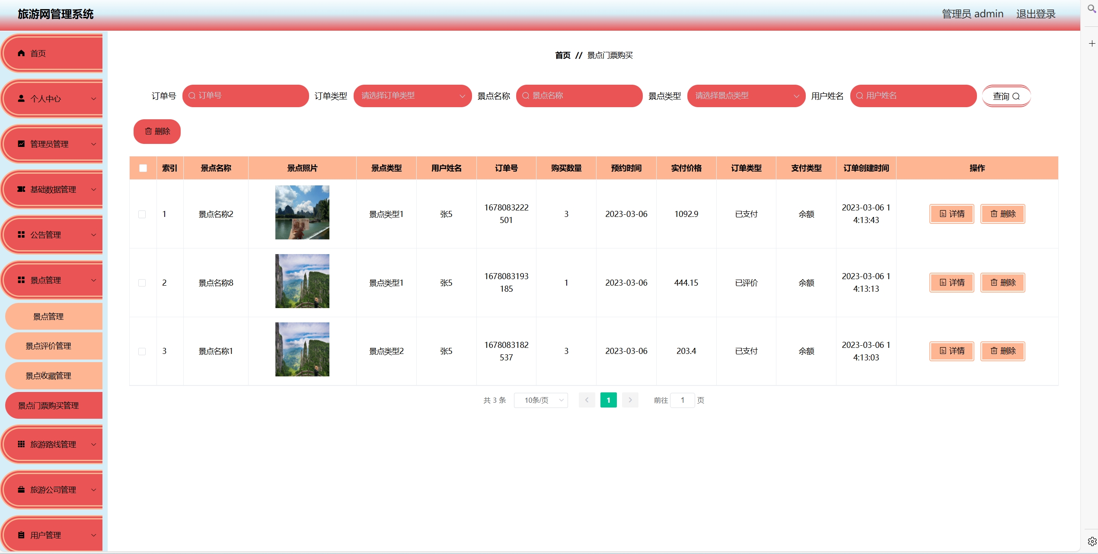Check the checkbox for row 景点名称1
The image size is (1098, 554).
tap(142, 351)
